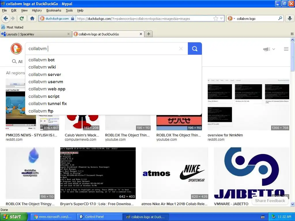
Task: Click the padlock icon in address bar
Action: coord(73,19)
